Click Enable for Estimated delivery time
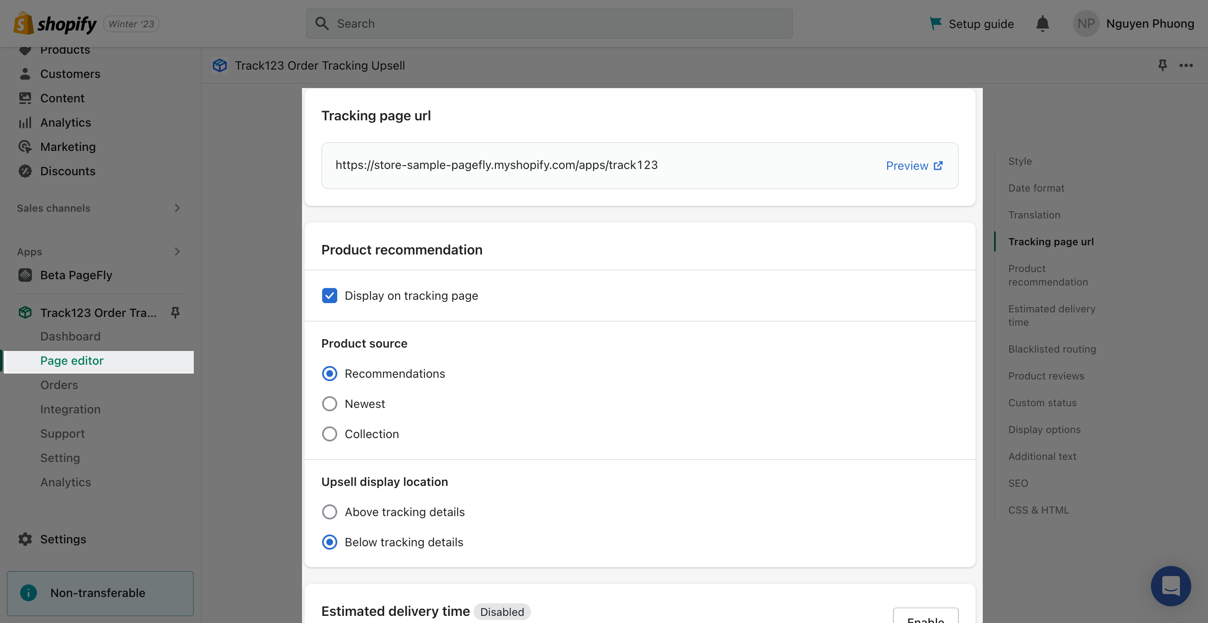Image resolution: width=1208 pixels, height=623 pixels. [x=926, y=616]
